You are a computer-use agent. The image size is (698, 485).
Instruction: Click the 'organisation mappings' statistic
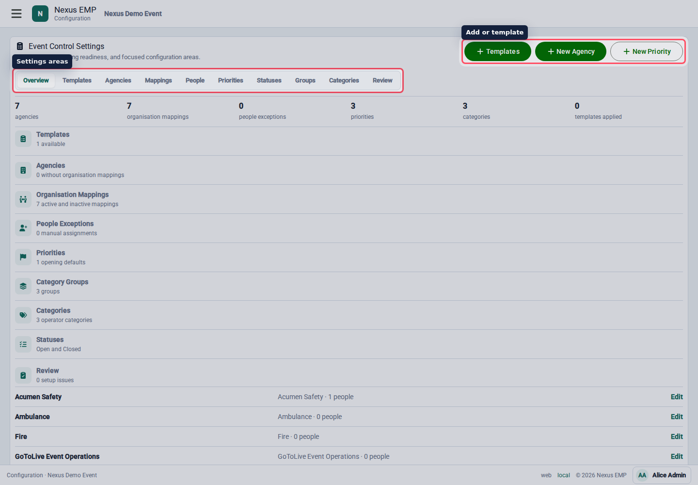158,111
